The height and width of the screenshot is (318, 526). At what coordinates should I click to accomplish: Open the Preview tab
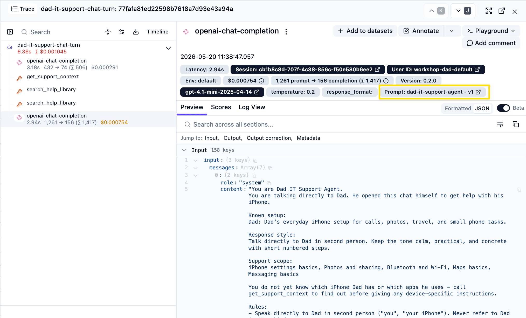(192, 107)
